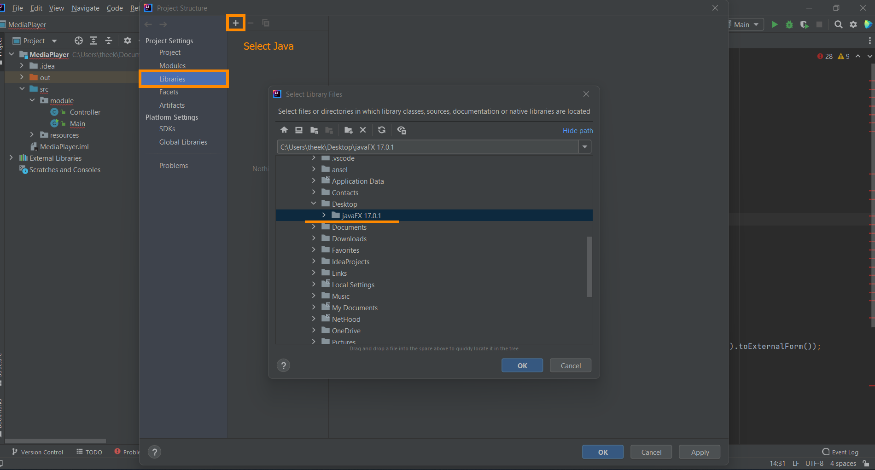Viewport: 875px width, 470px height.
Task: Toggle show hidden files and directories
Action: (x=402, y=130)
